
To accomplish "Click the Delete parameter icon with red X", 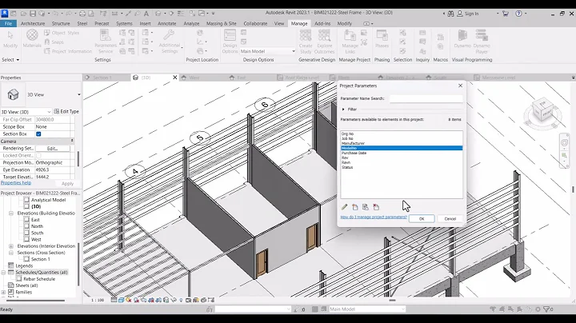I will pos(376,207).
